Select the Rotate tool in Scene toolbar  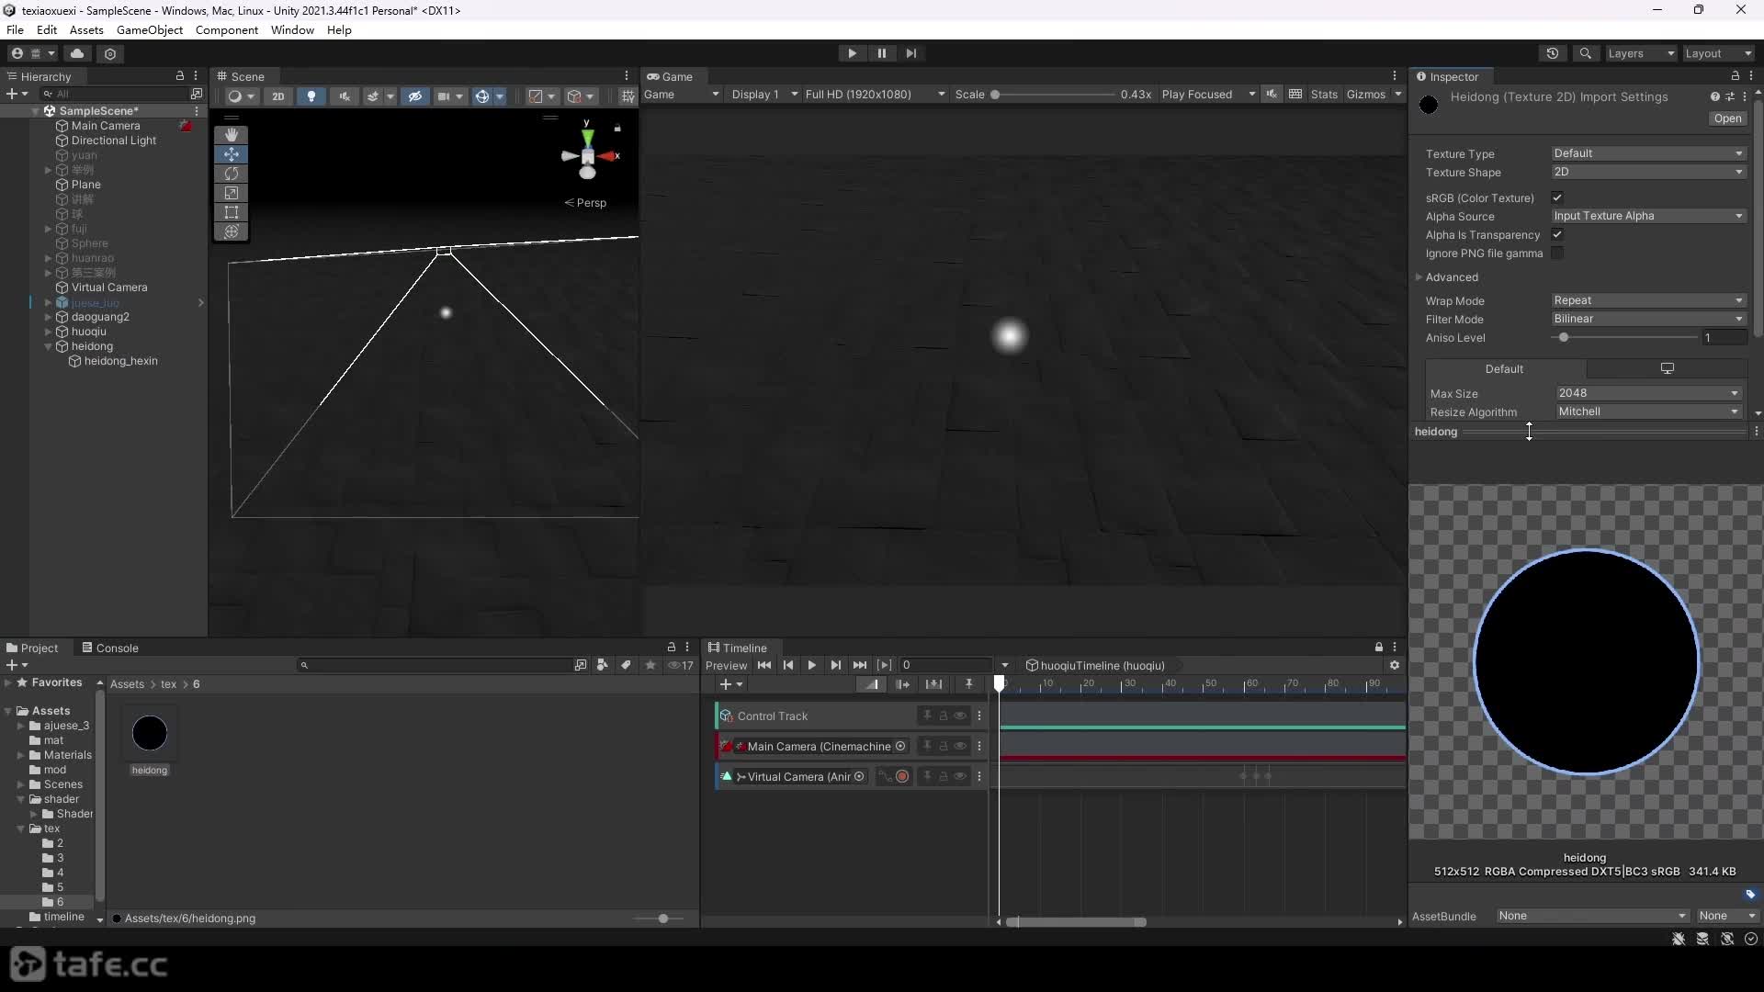pos(232,174)
